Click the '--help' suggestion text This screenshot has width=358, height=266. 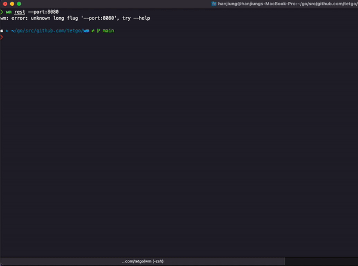(x=141, y=18)
